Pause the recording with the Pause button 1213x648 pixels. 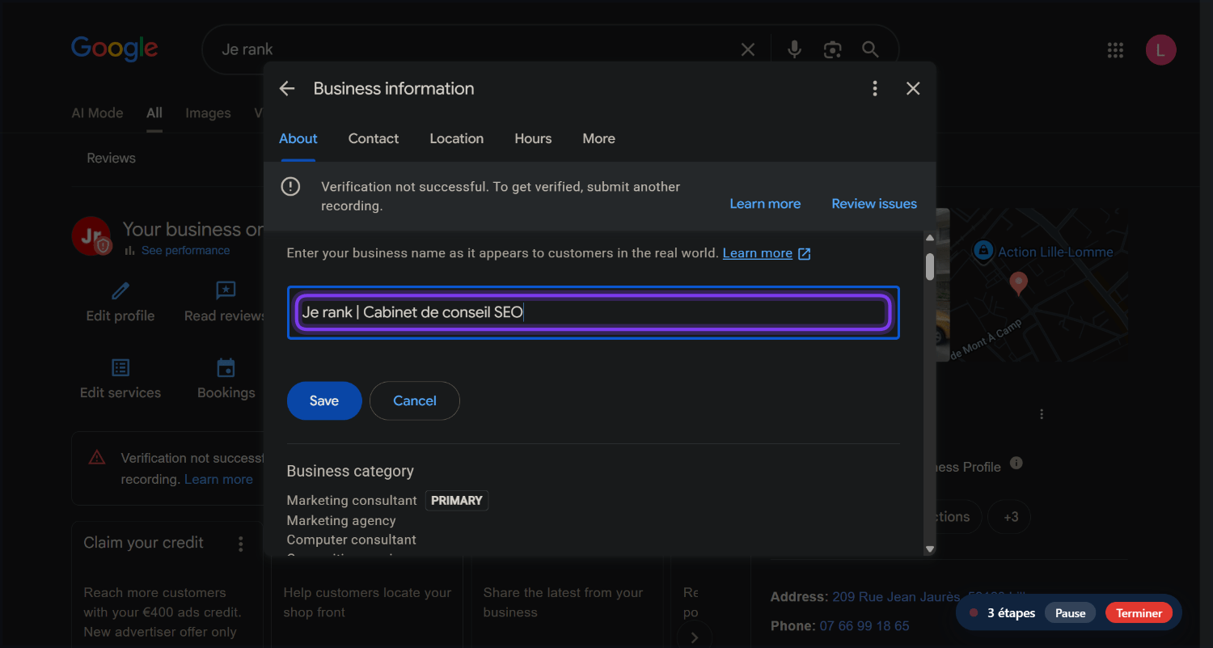(1070, 613)
